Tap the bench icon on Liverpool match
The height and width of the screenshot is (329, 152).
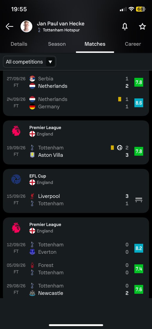pyautogui.click(x=139, y=200)
